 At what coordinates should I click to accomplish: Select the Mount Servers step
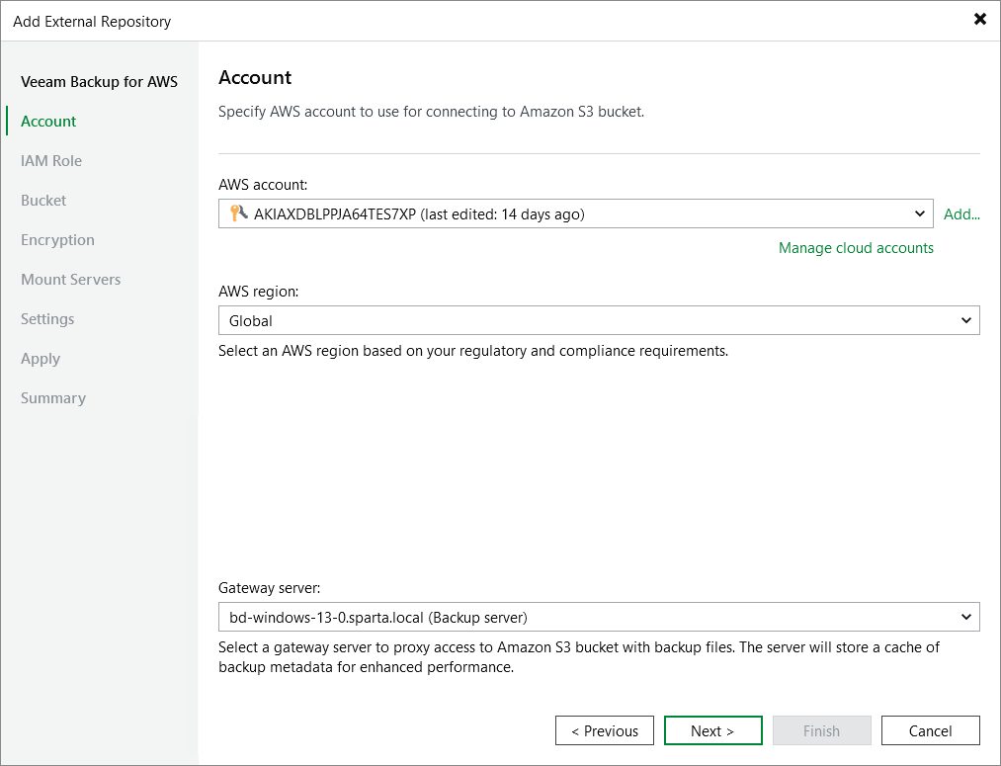pyautogui.click(x=70, y=280)
